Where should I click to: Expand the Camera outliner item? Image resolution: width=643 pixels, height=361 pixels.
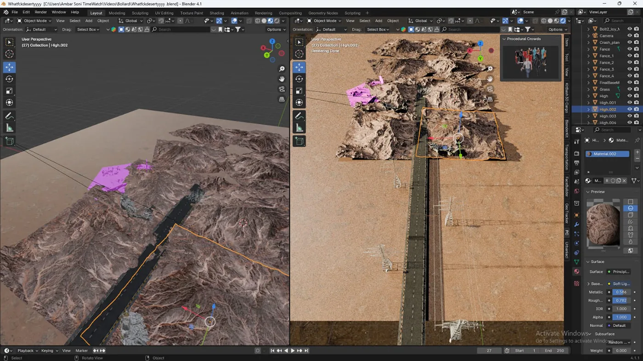point(589,36)
